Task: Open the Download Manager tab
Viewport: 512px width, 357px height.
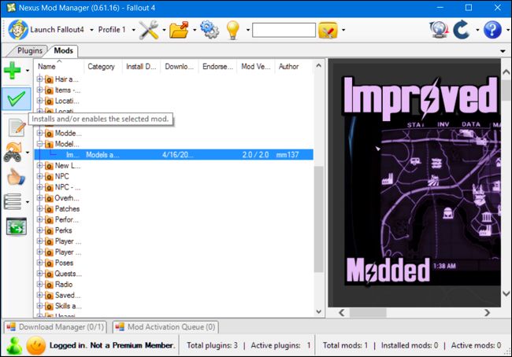Action: 55,326
